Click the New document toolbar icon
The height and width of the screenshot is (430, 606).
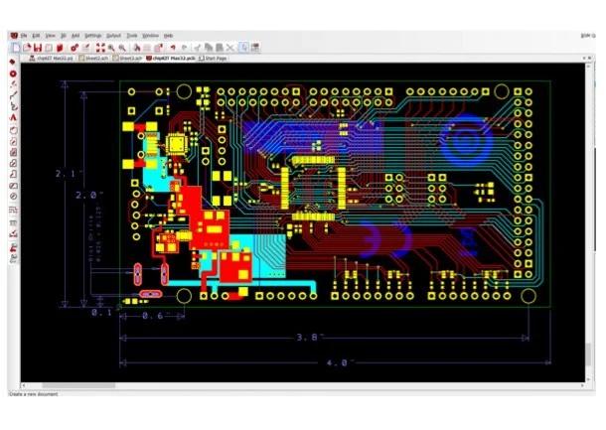pos(16,48)
